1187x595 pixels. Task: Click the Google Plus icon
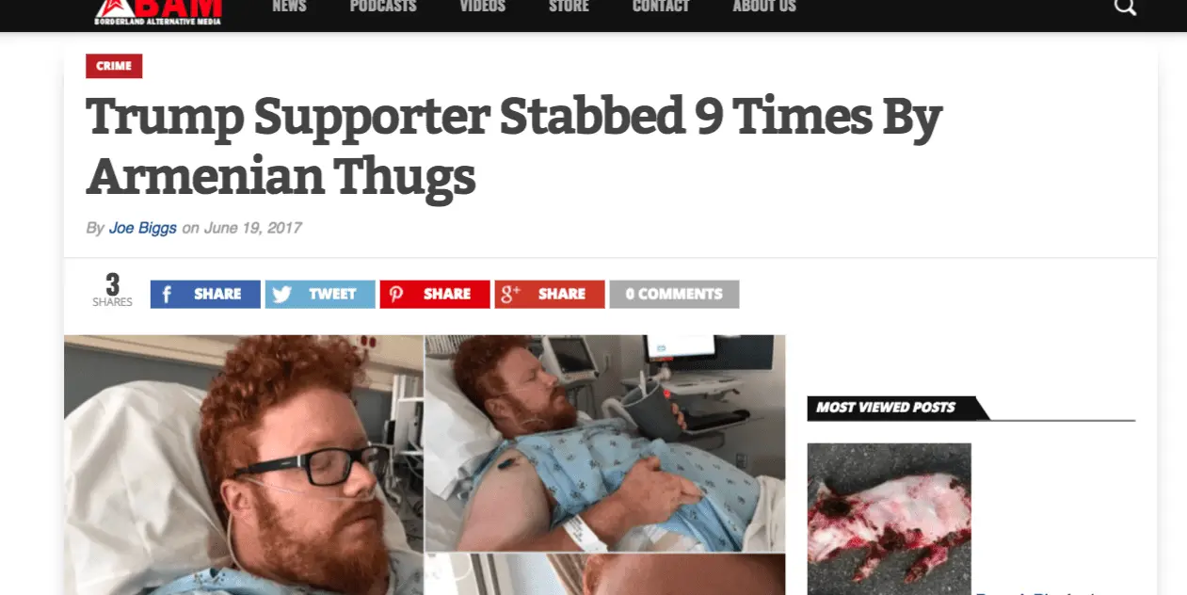tap(511, 294)
